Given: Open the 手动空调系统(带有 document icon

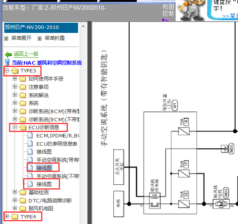Looking at the screenshot, I should tap(30, 160).
